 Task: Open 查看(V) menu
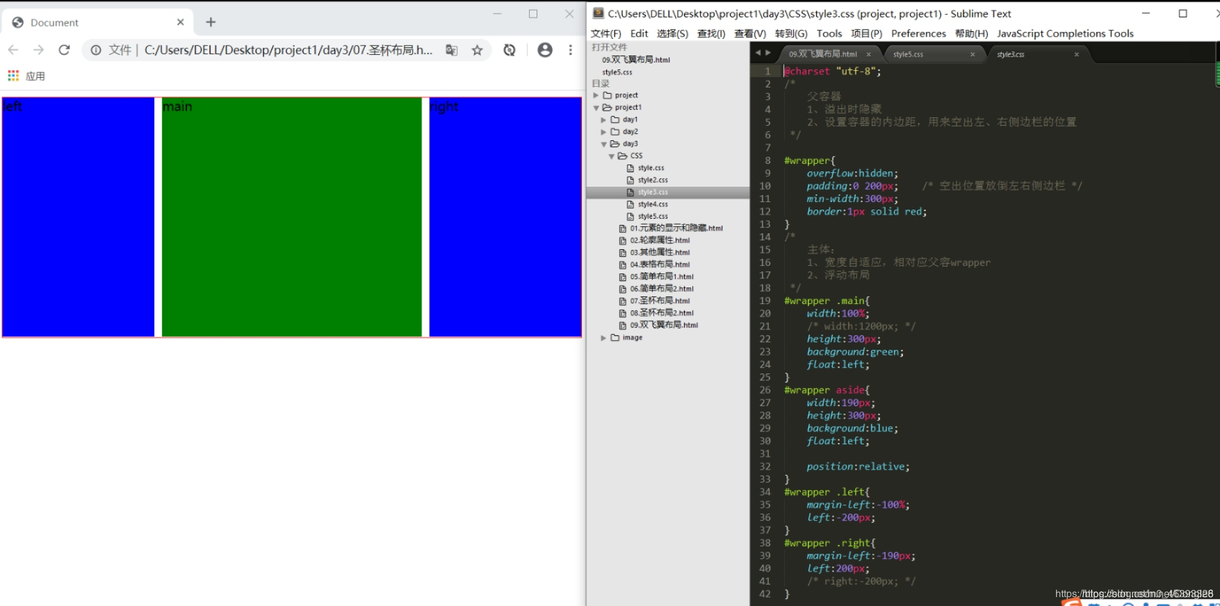pos(750,33)
